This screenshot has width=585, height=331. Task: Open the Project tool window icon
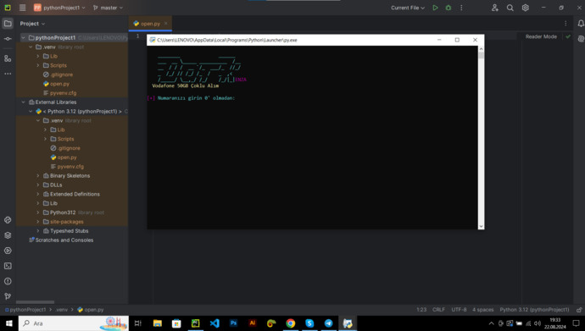8,24
